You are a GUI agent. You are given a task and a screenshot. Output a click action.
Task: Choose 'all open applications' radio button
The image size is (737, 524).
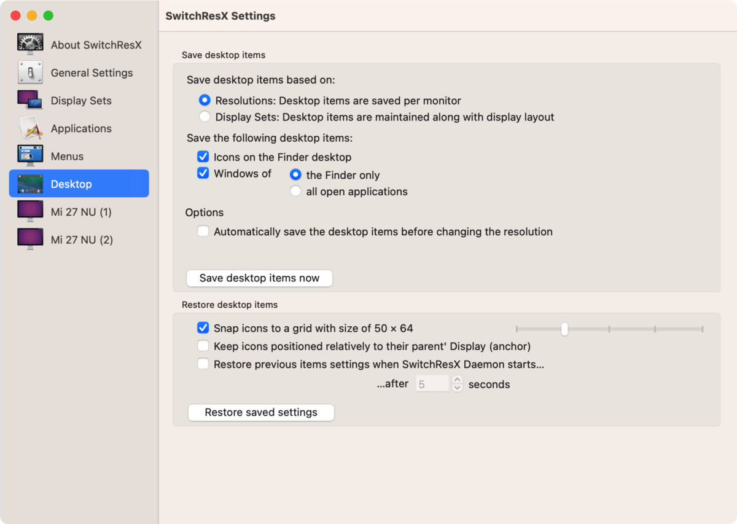pos(296,192)
